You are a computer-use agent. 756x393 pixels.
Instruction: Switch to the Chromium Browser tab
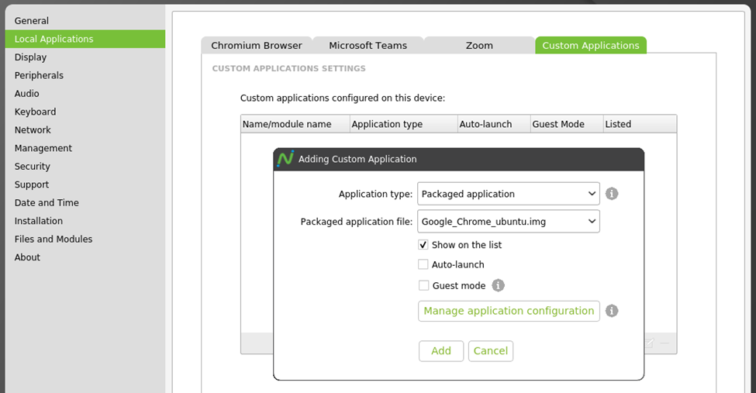tap(257, 45)
